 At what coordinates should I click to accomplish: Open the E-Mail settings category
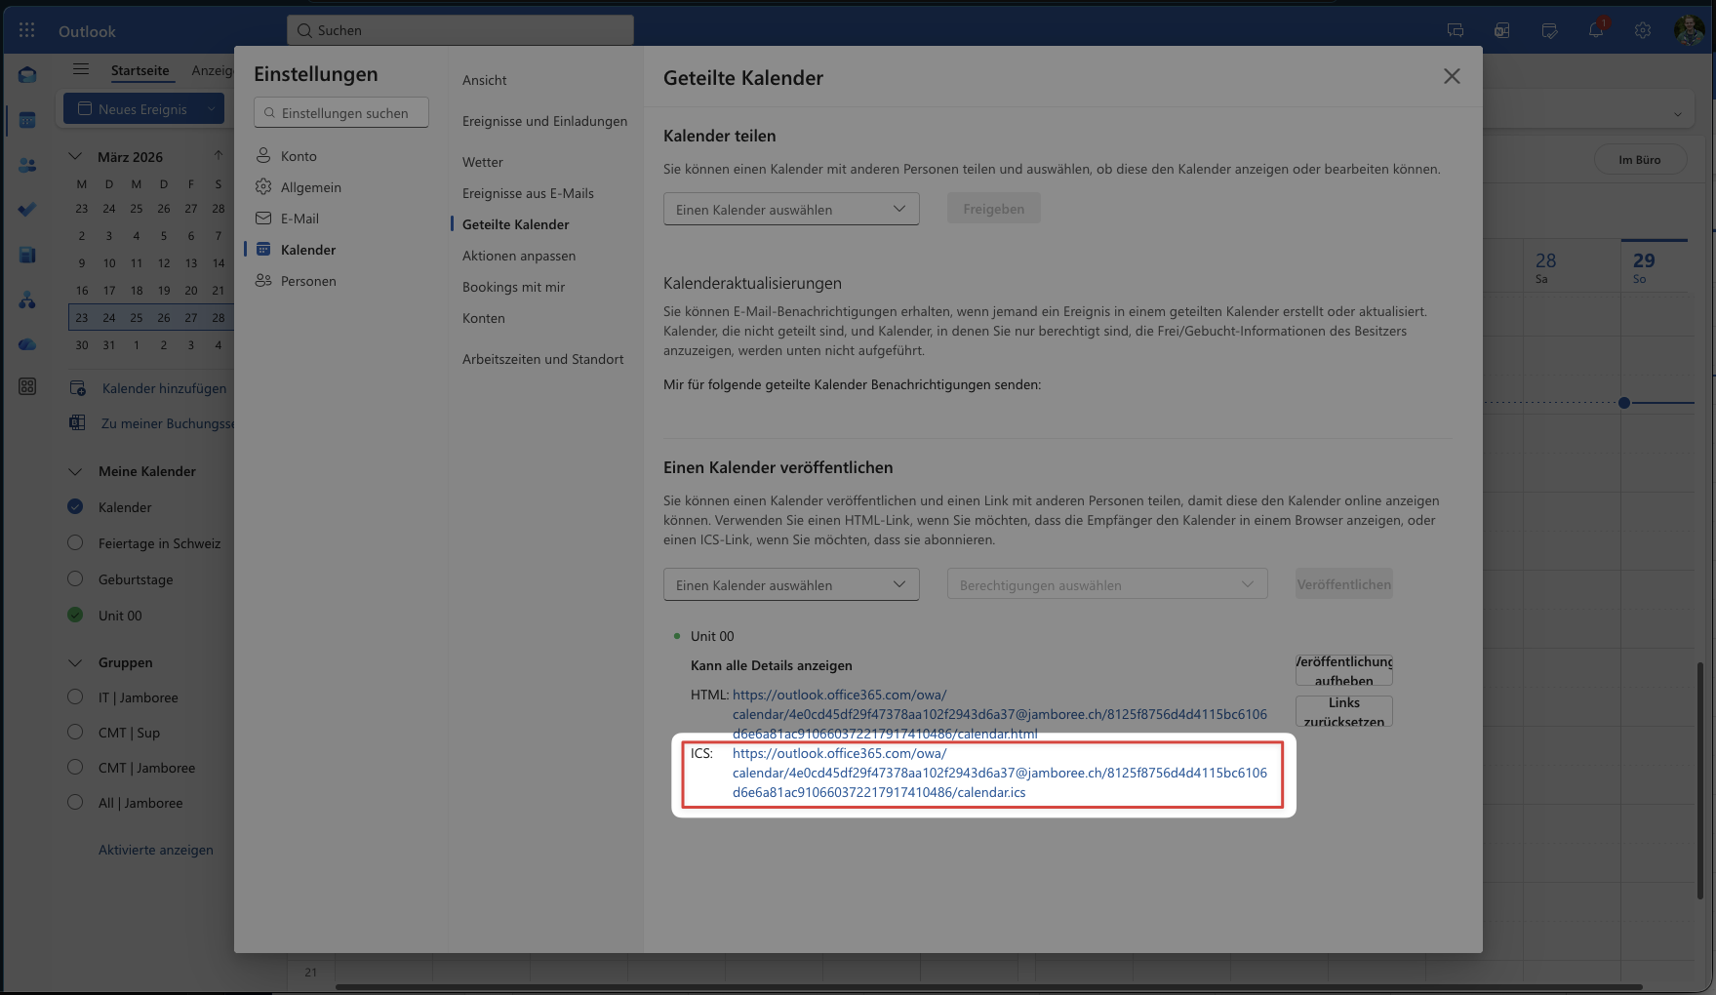pos(299,219)
